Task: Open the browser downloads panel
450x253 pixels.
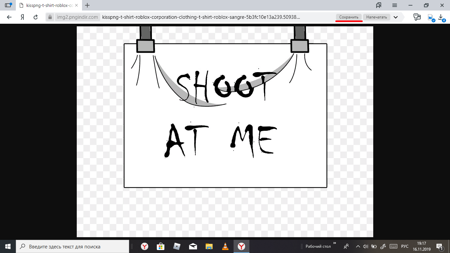Action: click(x=441, y=17)
